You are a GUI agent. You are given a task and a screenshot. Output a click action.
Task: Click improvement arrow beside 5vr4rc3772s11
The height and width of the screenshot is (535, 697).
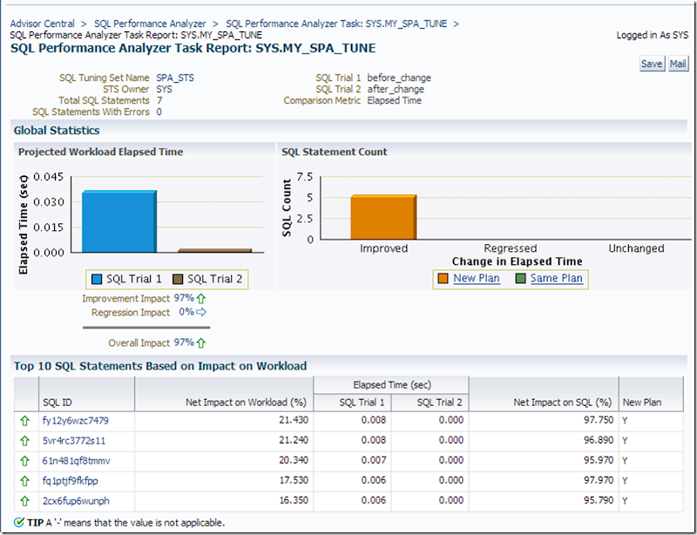click(x=24, y=440)
